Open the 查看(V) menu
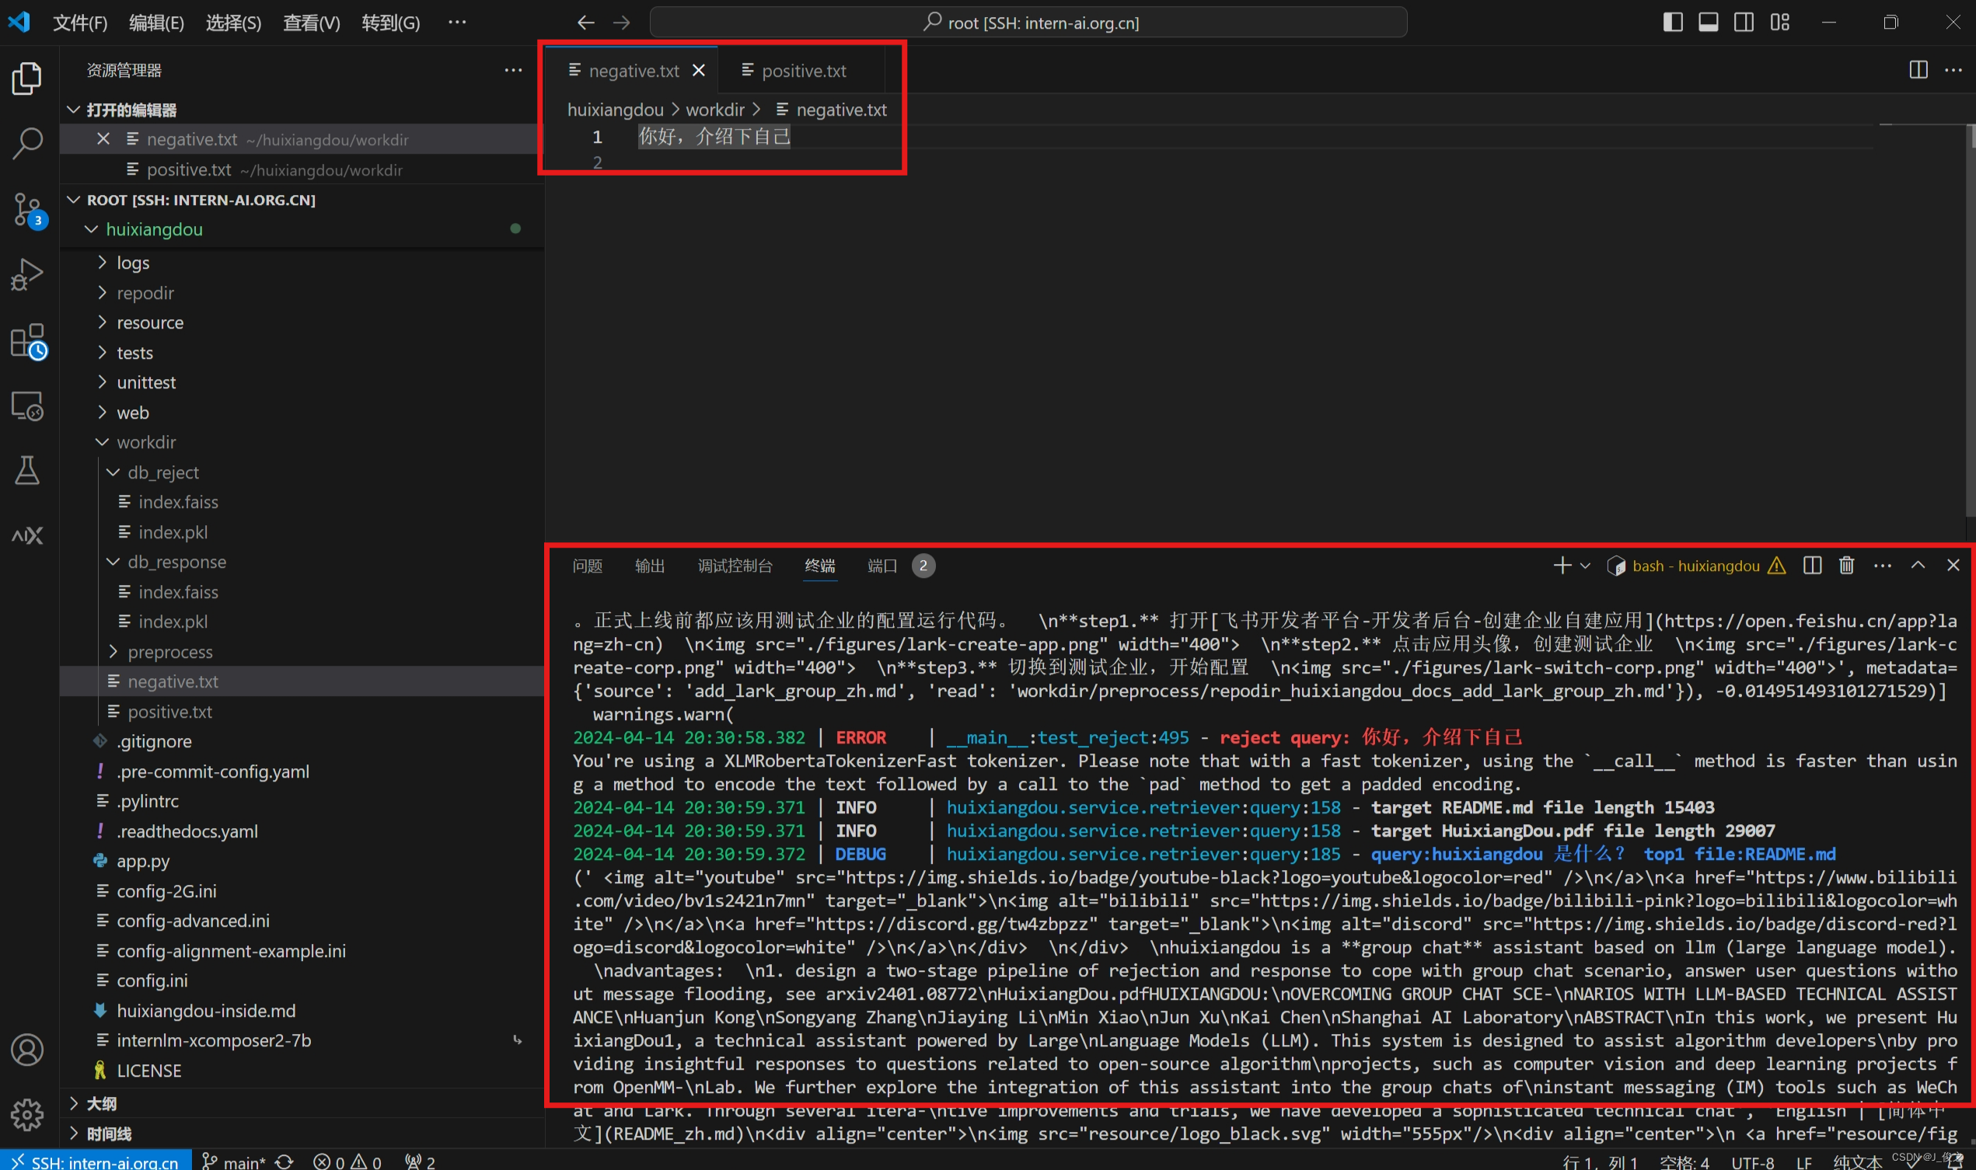Image resolution: width=1976 pixels, height=1170 pixels. pyautogui.click(x=312, y=23)
